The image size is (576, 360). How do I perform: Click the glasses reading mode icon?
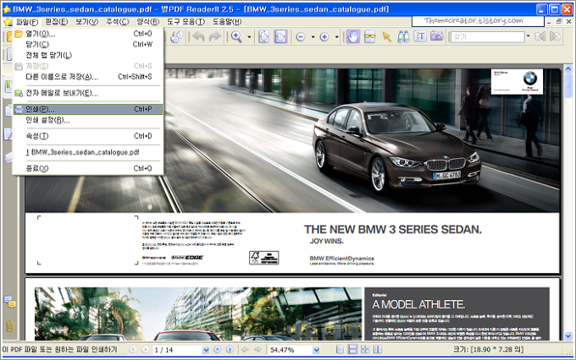369,36
